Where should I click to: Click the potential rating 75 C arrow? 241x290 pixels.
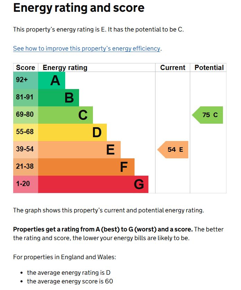click(208, 115)
